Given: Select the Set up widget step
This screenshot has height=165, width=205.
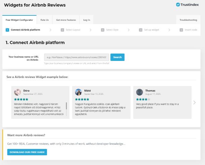Looking at the screenshot, I should [149, 30].
